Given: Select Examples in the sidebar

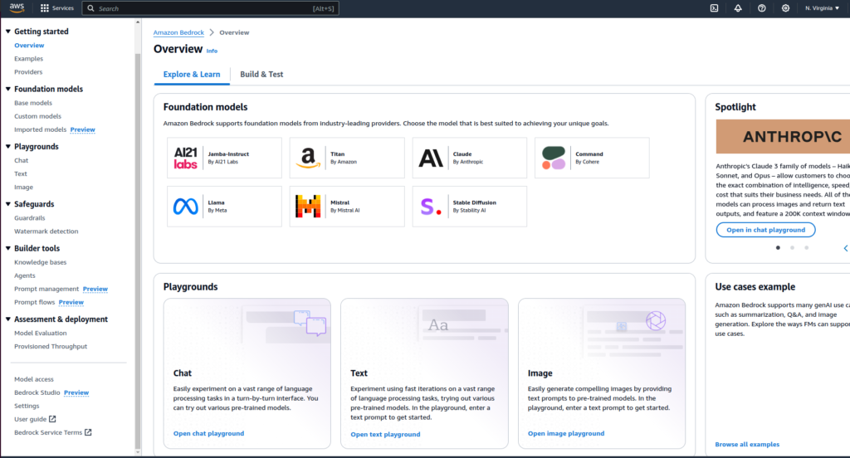Looking at the screenshot, I should pyautogui.click(x=29, y=59).
